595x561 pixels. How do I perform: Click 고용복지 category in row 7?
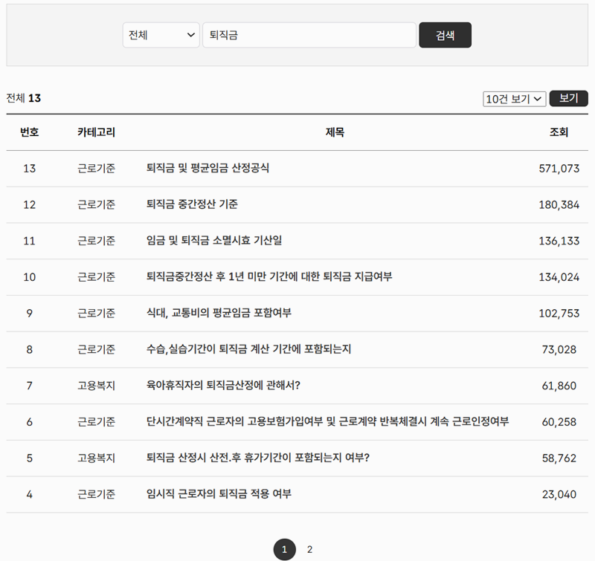pos(96,386)
